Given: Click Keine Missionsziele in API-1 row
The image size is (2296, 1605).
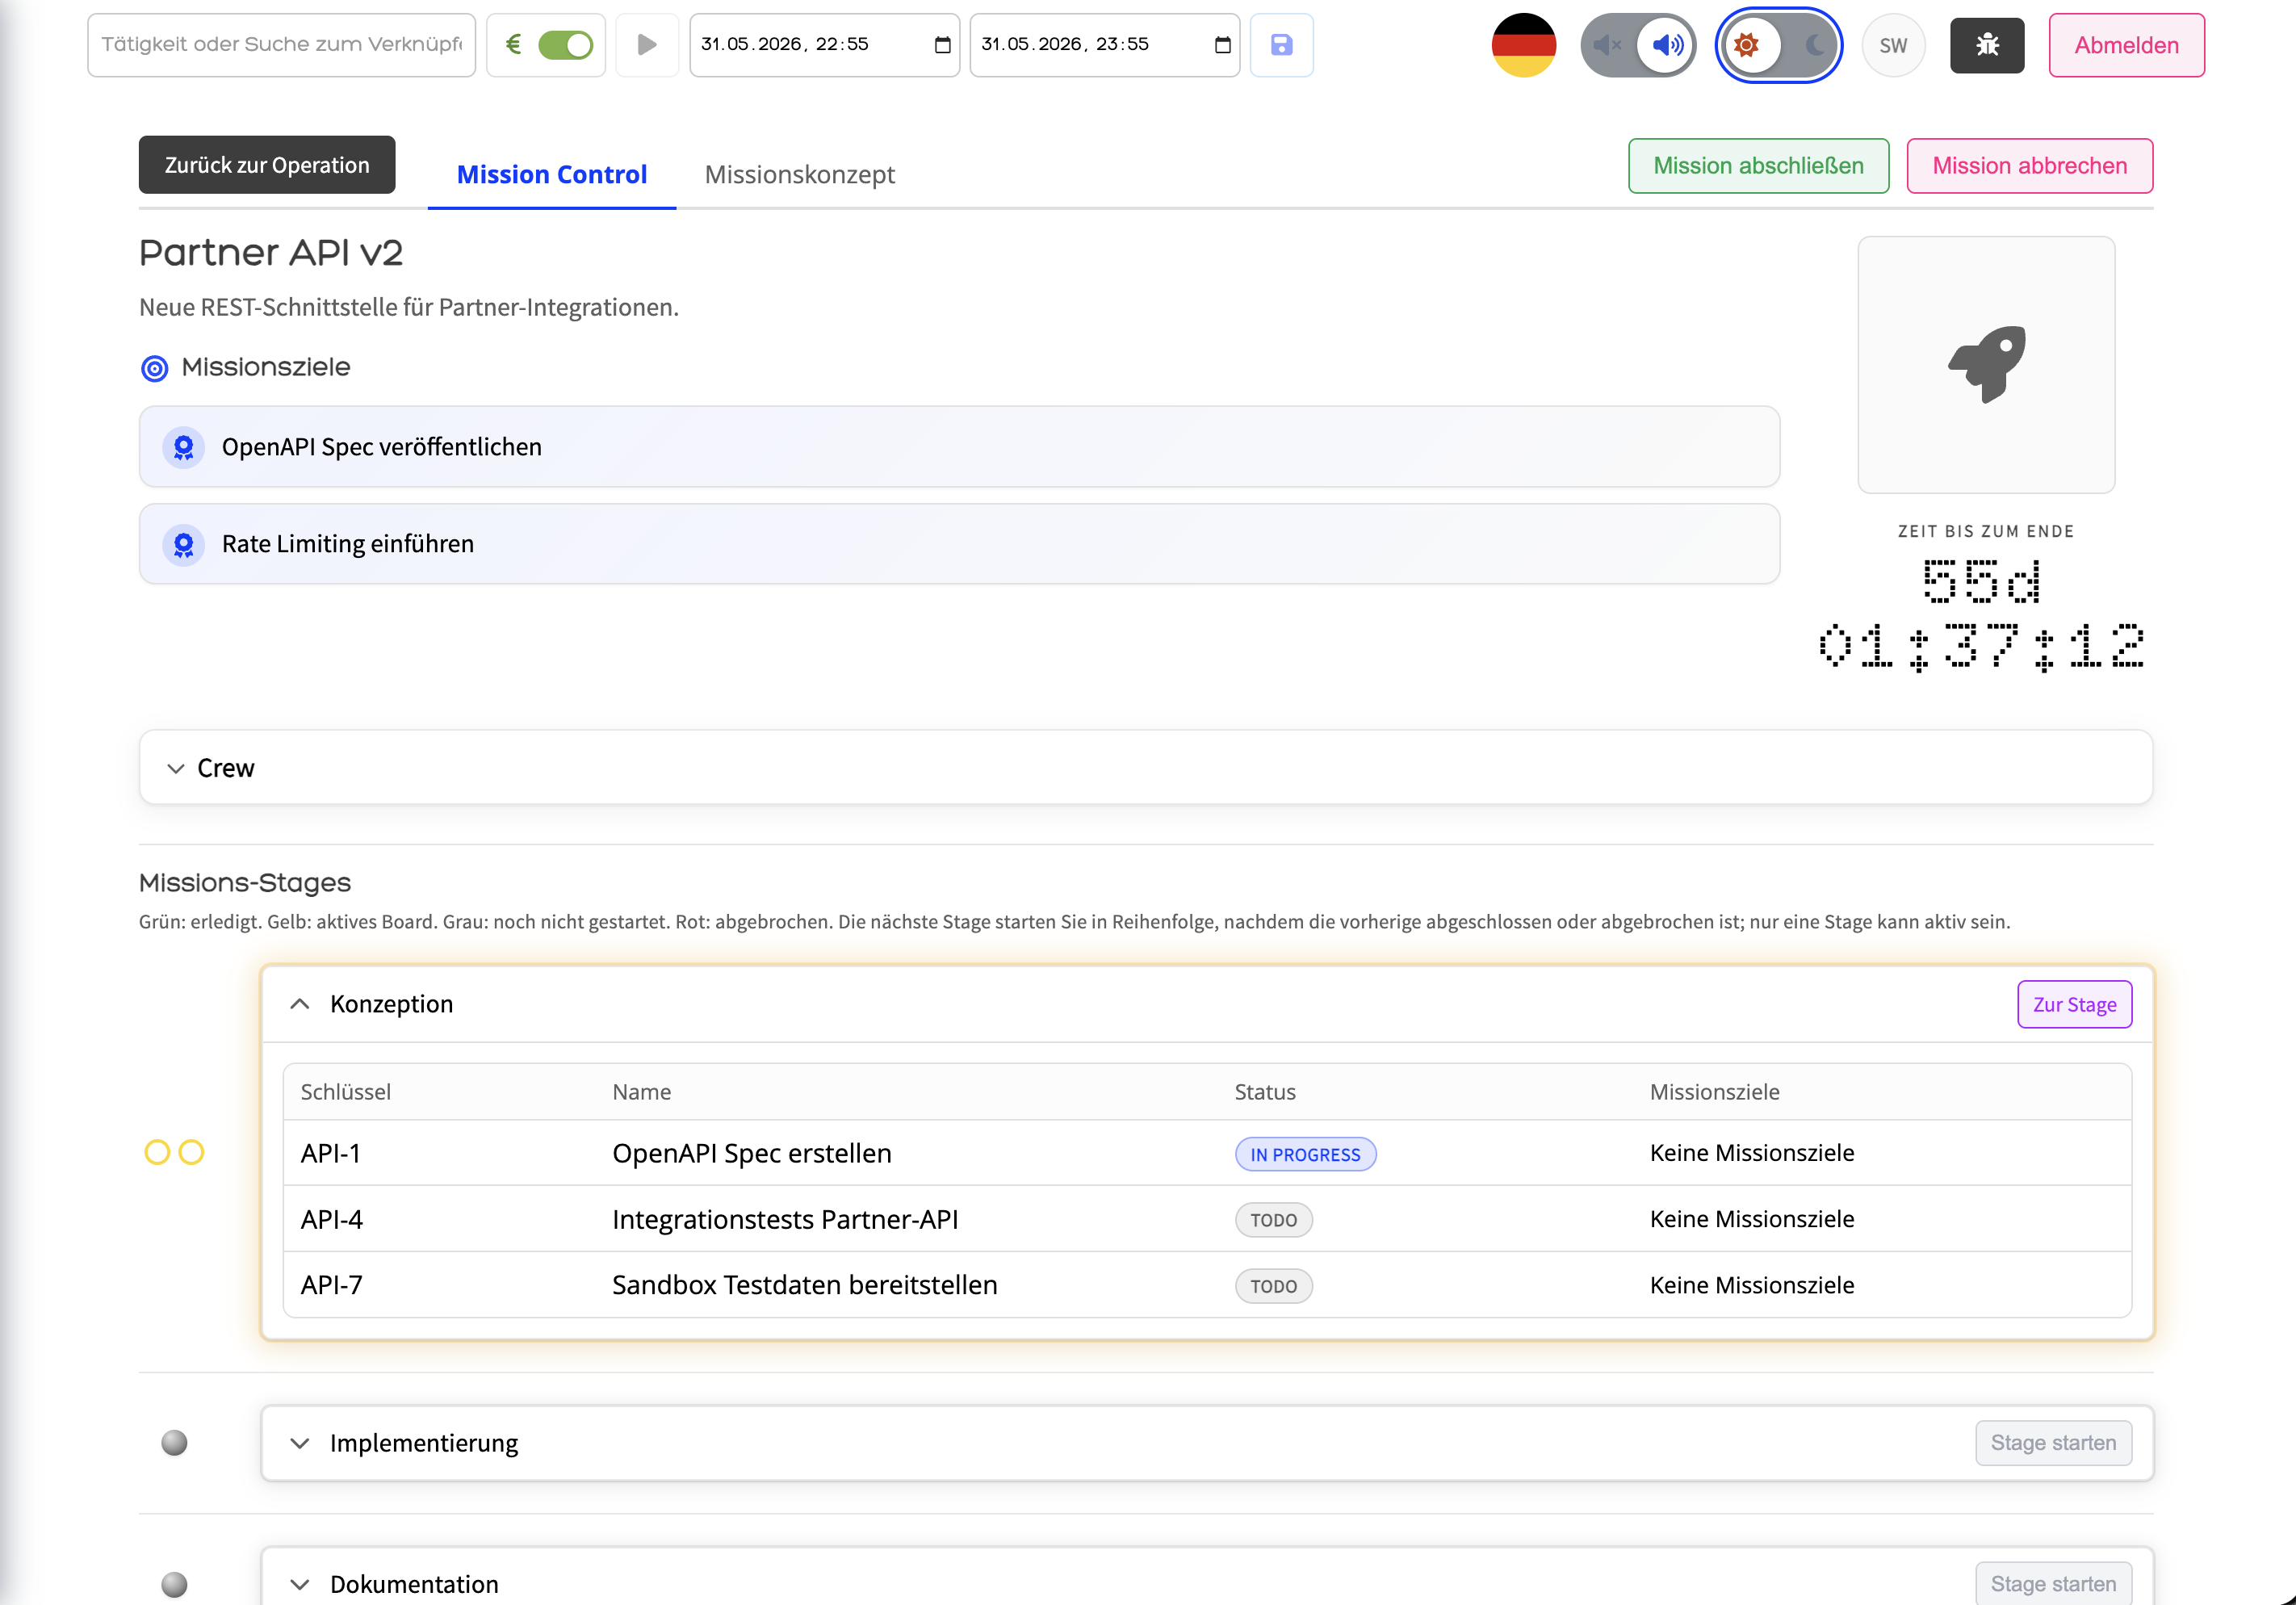Looking at the screenshot, I should point(1752,1153).
